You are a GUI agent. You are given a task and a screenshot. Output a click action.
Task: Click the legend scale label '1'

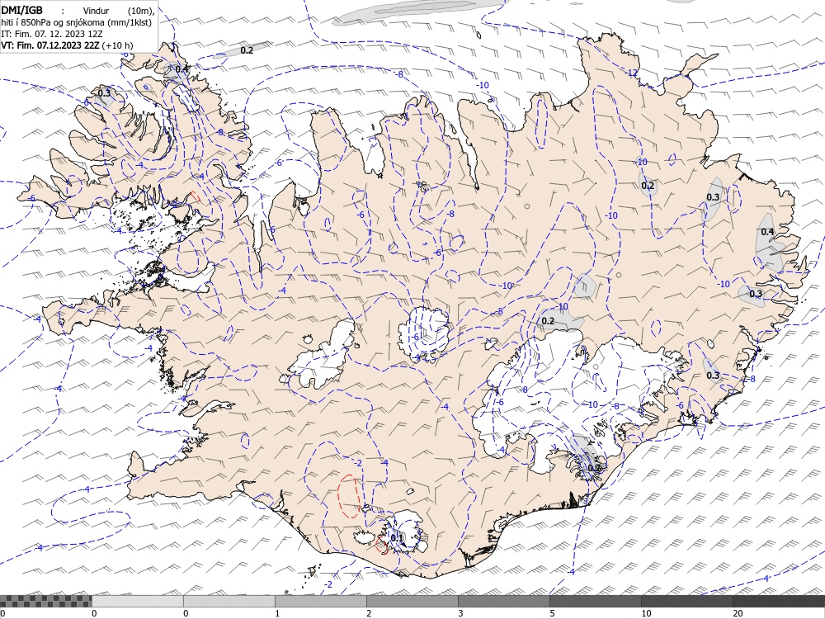coord(278,613)
